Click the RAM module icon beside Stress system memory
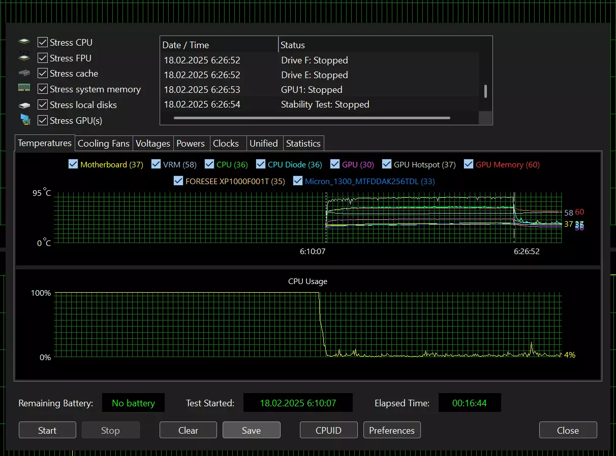Screen dimensions: 616x456 [24, 88]
